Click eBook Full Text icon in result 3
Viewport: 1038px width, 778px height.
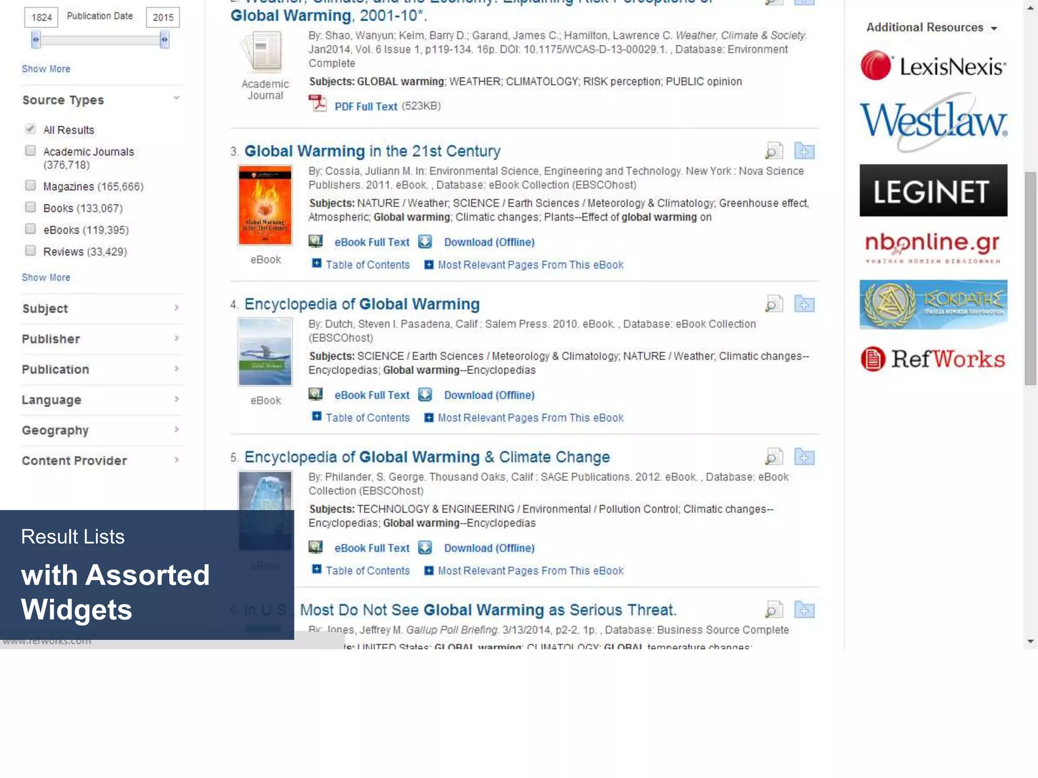coord(316,242)
